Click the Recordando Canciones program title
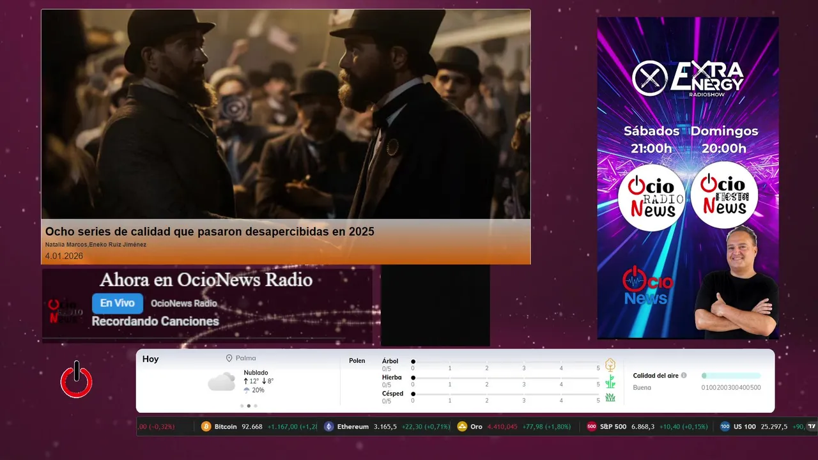Screen dimensions: 818x460 pos(155,321)
